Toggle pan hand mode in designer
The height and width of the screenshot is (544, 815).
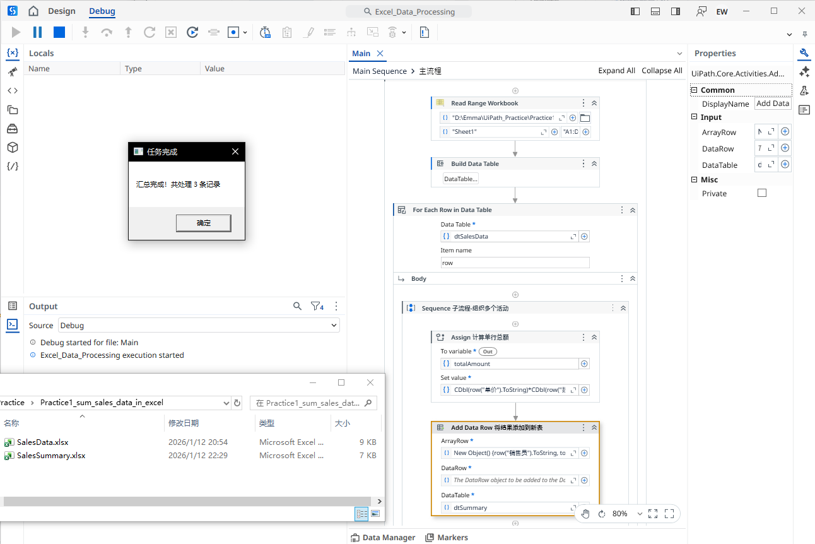click(585, 514)
